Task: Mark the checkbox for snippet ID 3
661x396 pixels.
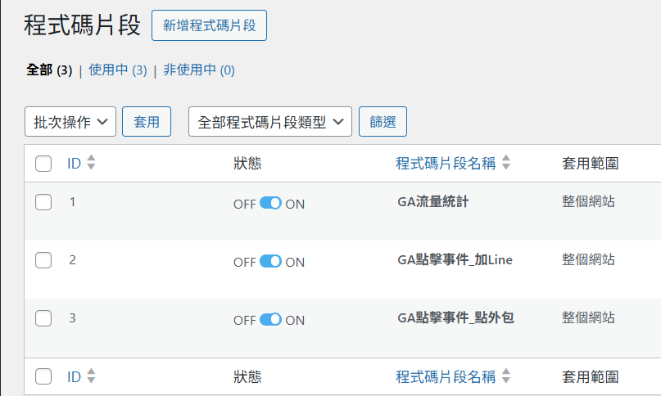Action: tap(44, 318)
